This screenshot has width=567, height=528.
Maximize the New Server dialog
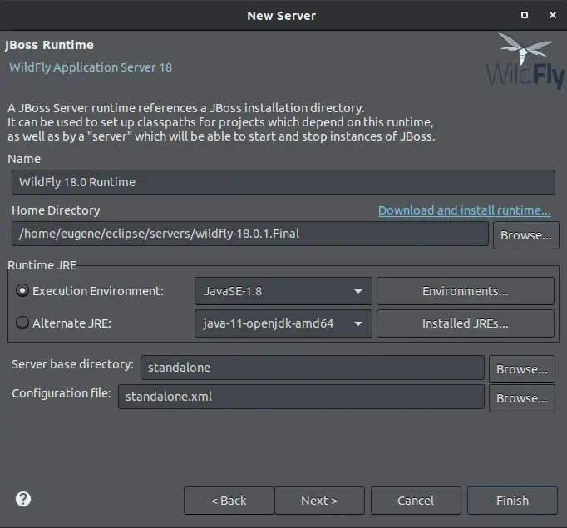click(x=525, y=15)
